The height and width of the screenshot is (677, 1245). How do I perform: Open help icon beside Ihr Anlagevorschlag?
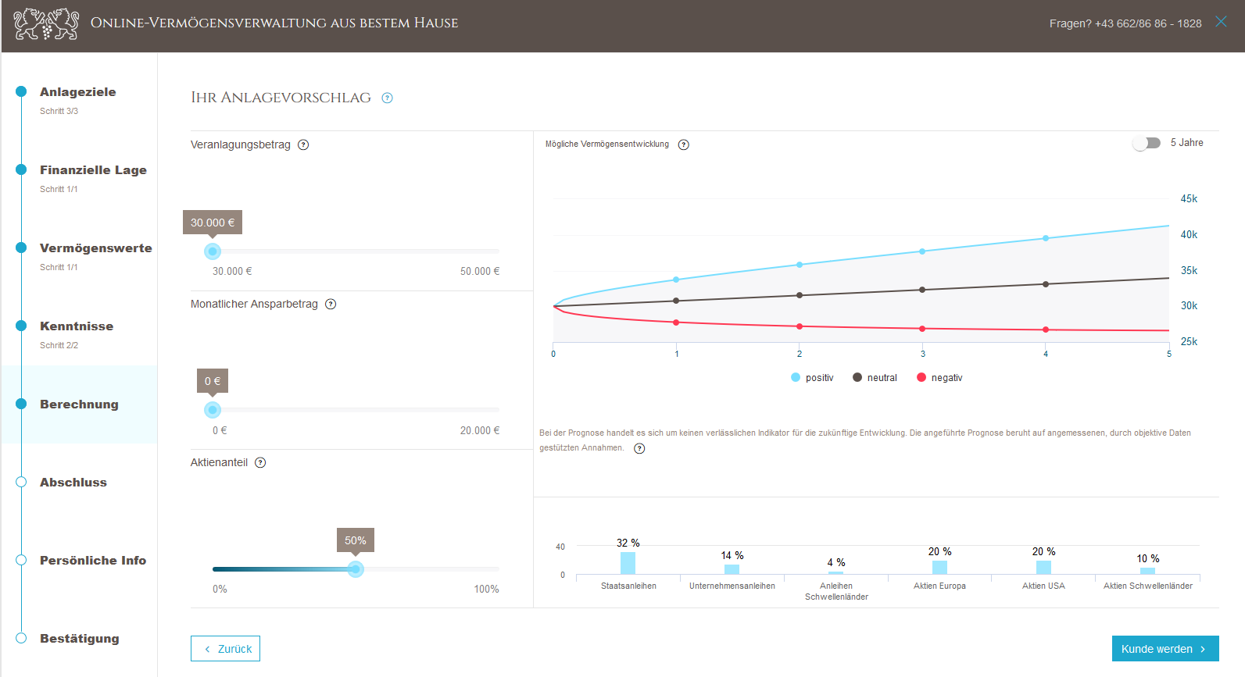click(387, 98)
